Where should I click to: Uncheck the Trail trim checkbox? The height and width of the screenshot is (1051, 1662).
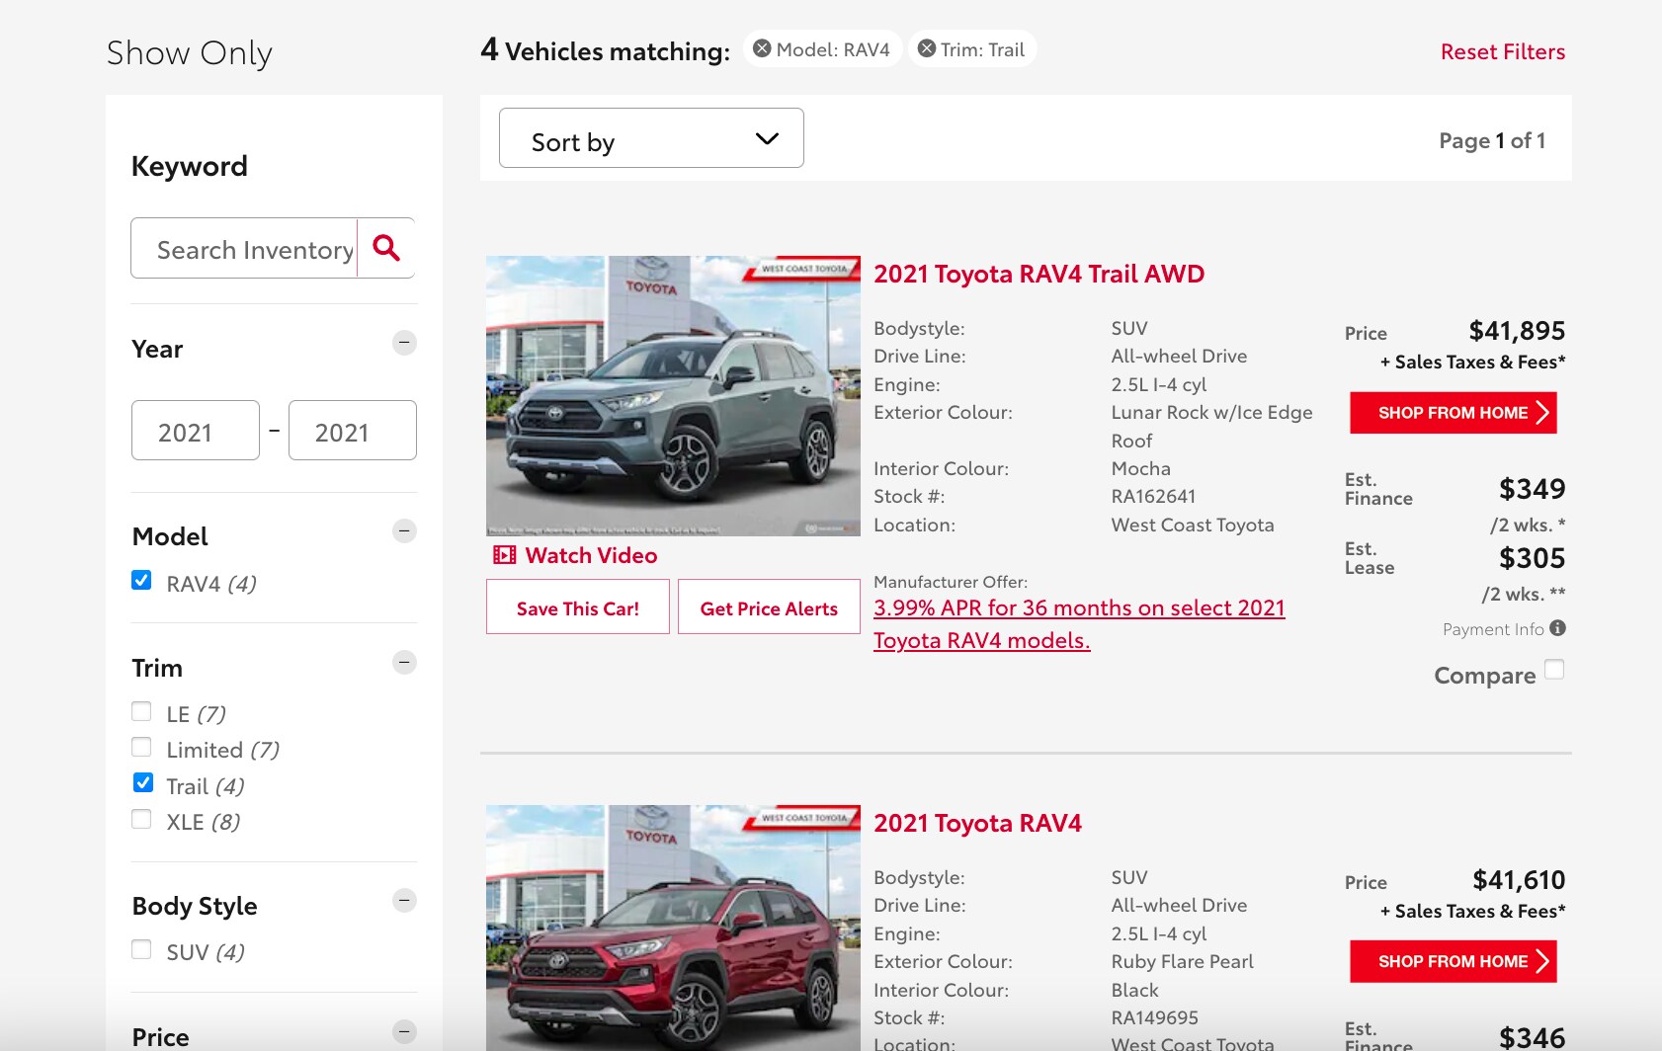coord(142,782)
